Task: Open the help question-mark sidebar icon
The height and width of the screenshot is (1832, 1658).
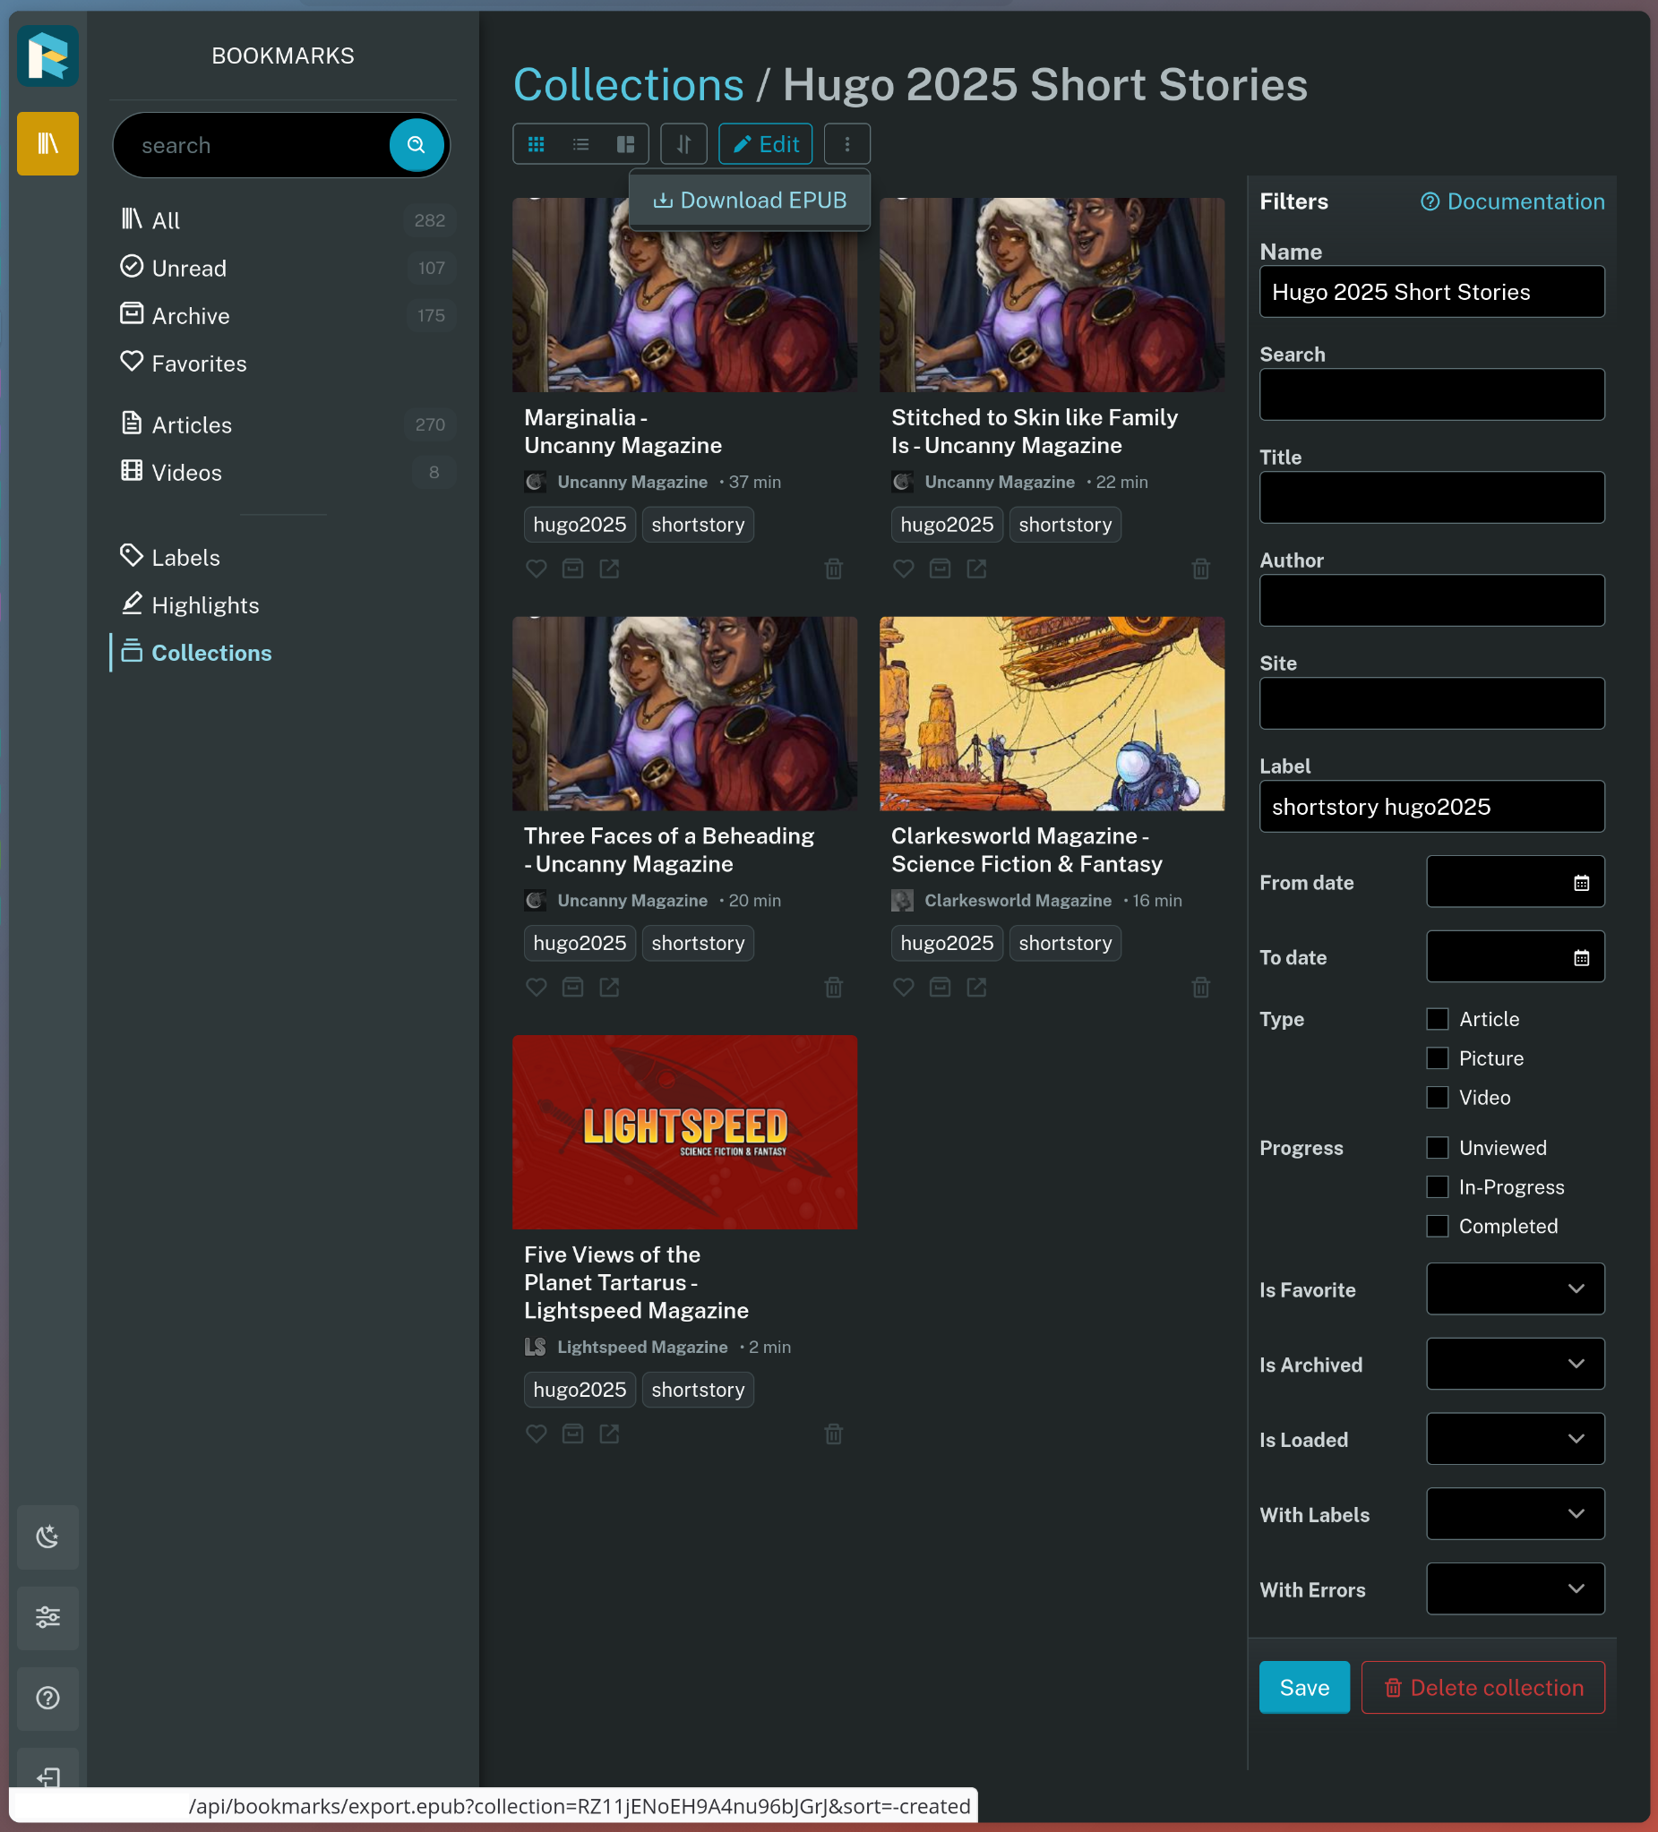Action: tap(47, 1699)
